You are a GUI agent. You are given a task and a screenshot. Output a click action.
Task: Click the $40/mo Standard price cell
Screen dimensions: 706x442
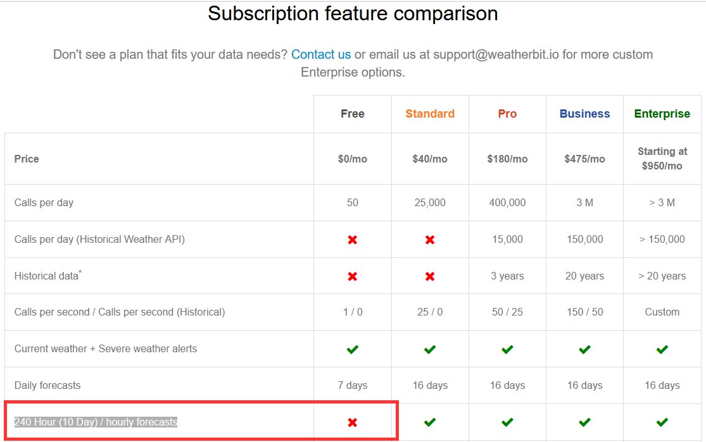430,159
